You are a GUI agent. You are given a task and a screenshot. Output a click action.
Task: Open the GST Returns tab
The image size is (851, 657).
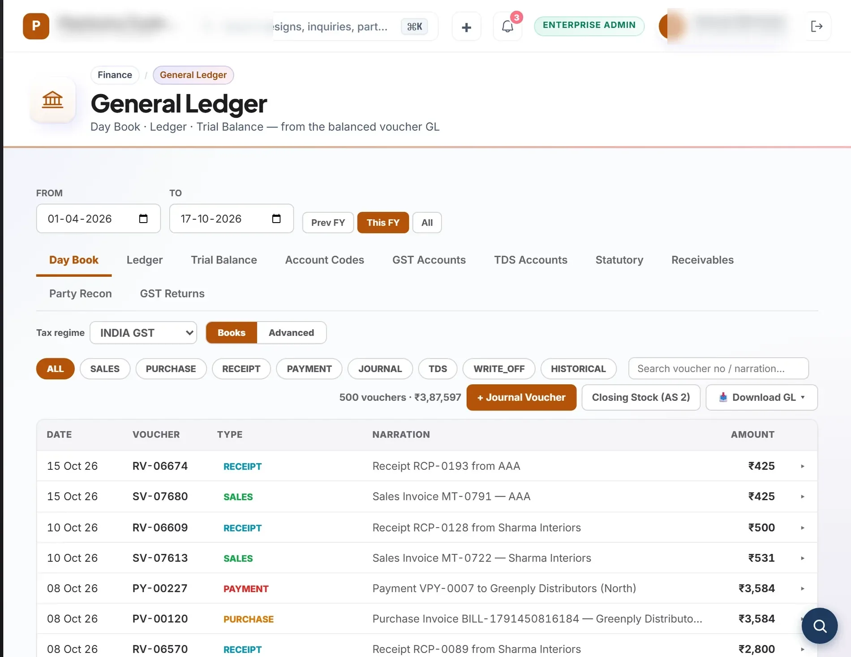pos(172,293)
